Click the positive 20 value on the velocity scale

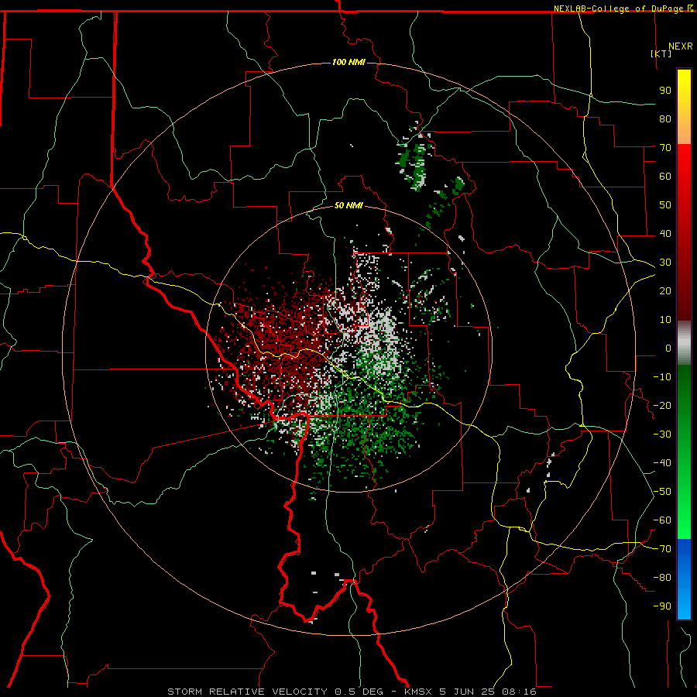tap(665, 290)
